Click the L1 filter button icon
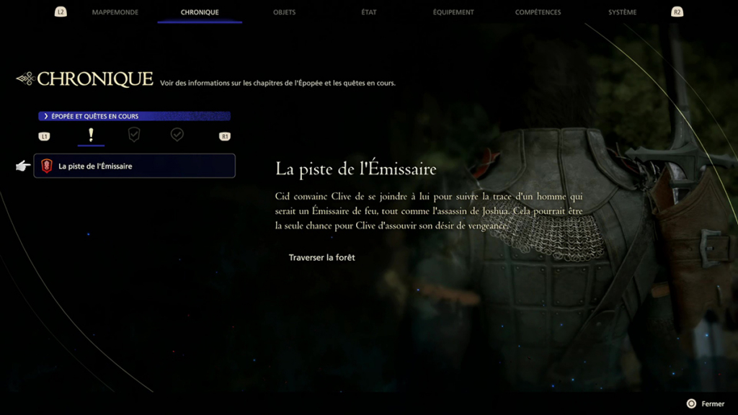The image size is (738, 415). point(44,136)
